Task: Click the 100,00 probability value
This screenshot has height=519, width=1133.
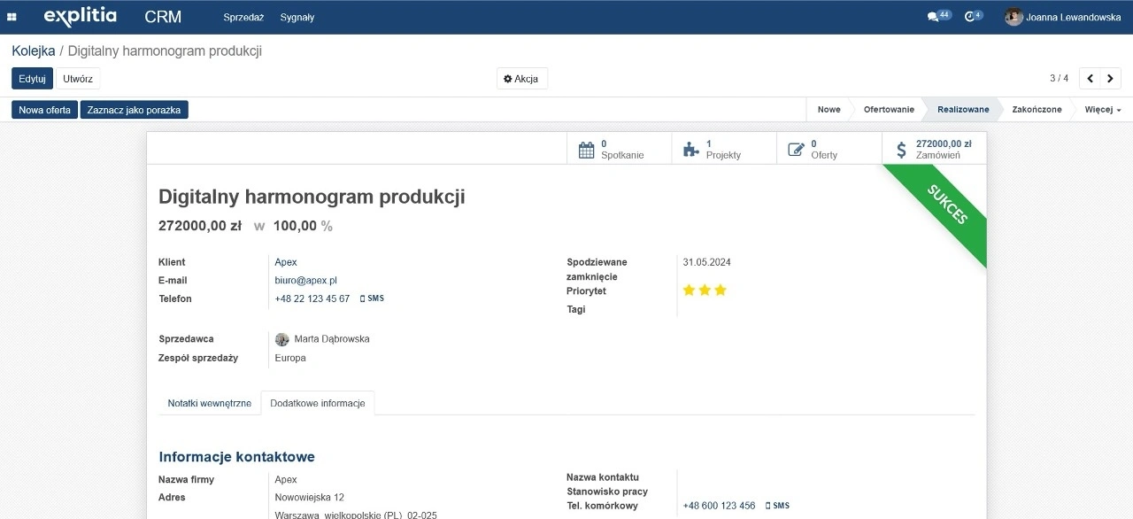Action: click(x=295, y=226)
